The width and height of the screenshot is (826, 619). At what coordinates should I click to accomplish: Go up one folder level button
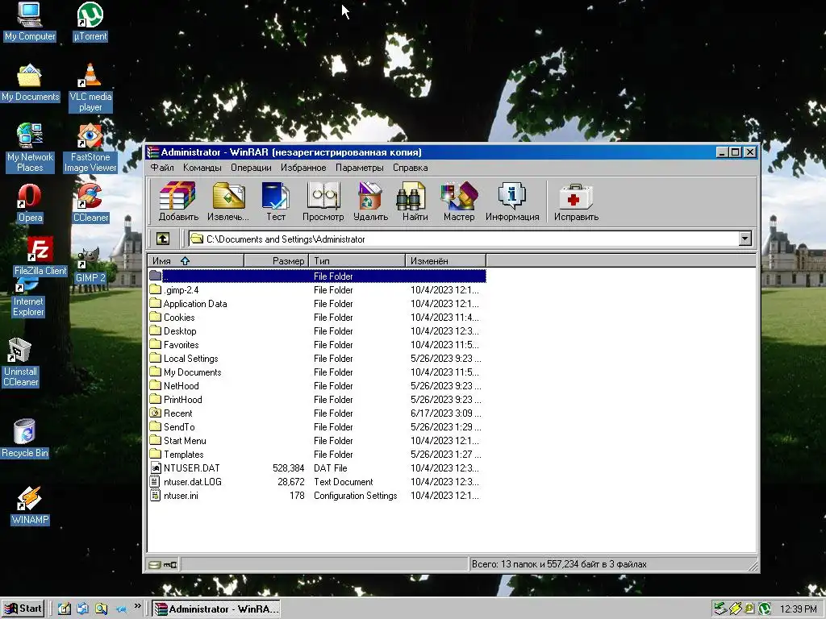[x=163, y=239]
